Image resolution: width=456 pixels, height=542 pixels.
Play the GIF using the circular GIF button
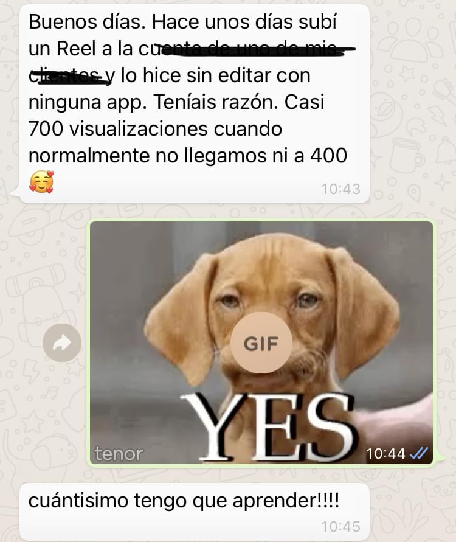click(261, 343)
